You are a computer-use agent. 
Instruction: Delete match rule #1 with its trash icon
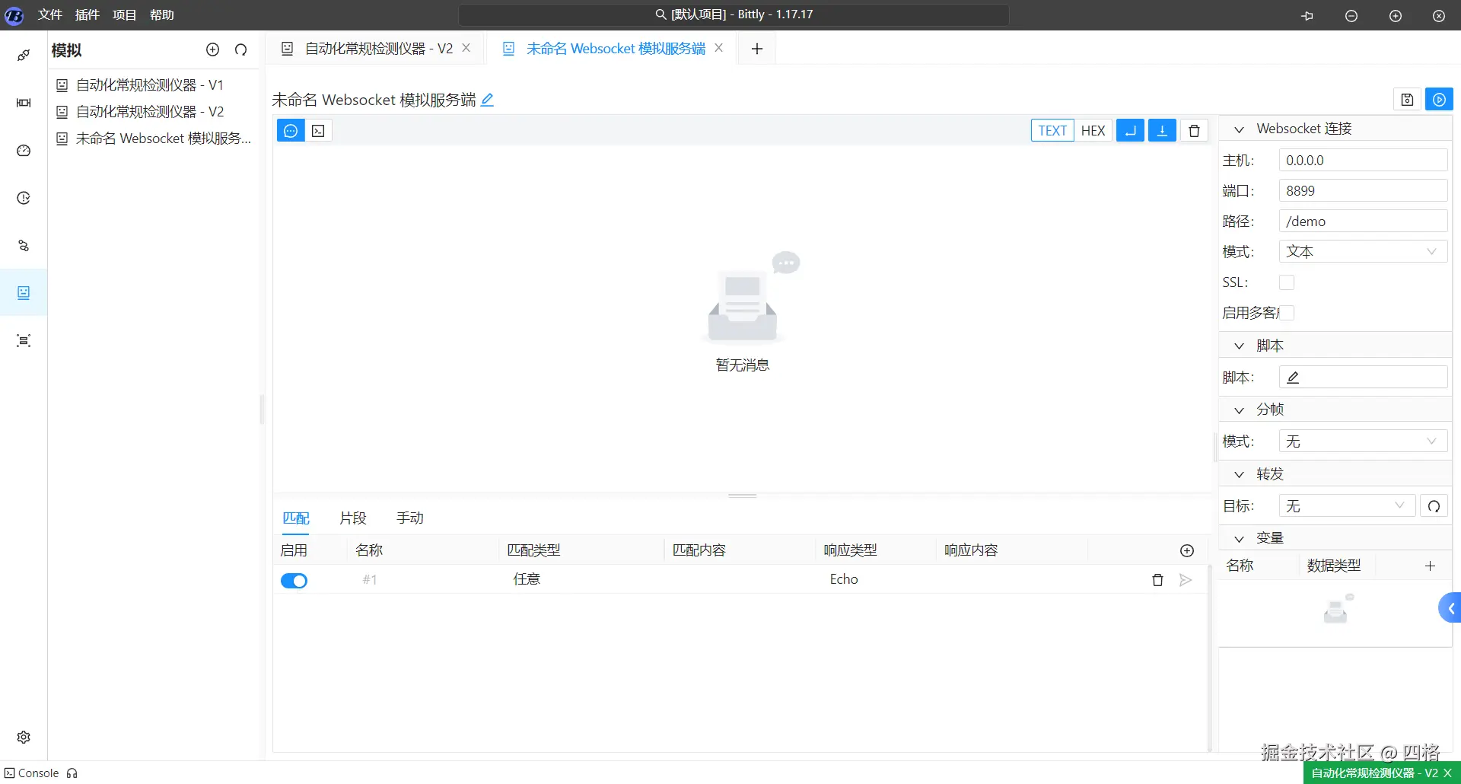pyautogui.click(x=1157, y=580)
